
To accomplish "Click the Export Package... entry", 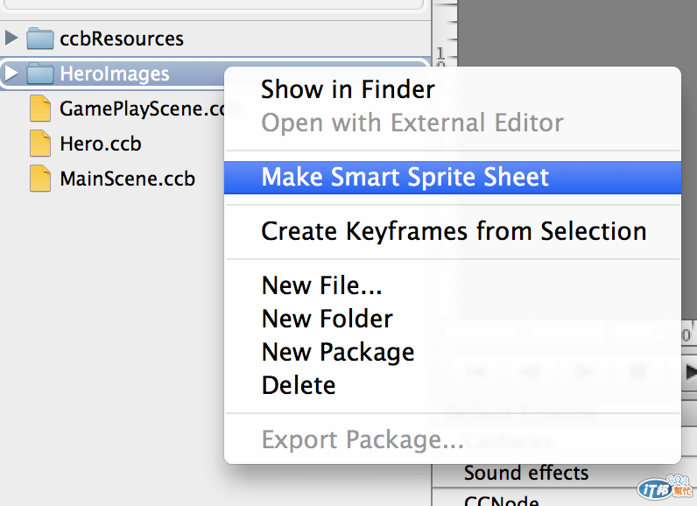I will click(x=363, y=439).
